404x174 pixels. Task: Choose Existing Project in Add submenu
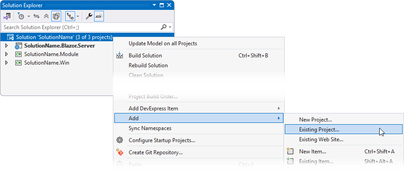pyautogui.click(x=344, y=130)
